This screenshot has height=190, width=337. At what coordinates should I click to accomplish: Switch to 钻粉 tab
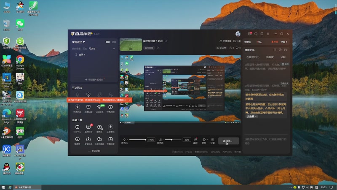tap(283, 57)
